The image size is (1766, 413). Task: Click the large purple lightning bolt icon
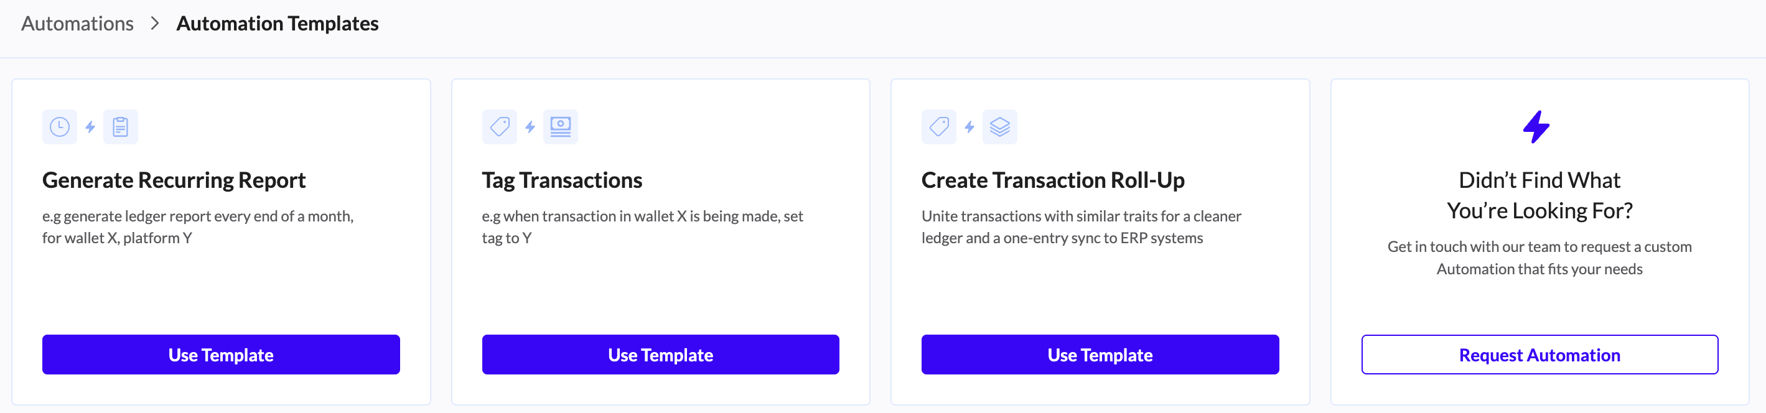(1536, 127)
